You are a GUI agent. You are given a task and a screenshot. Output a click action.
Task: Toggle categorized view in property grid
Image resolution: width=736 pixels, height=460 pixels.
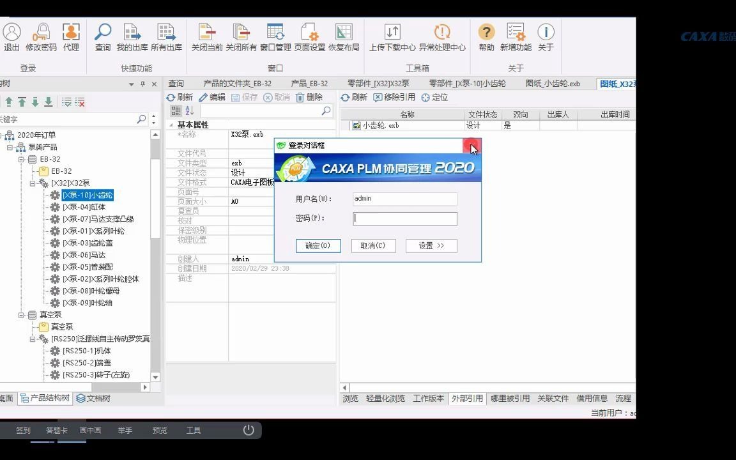176,111
